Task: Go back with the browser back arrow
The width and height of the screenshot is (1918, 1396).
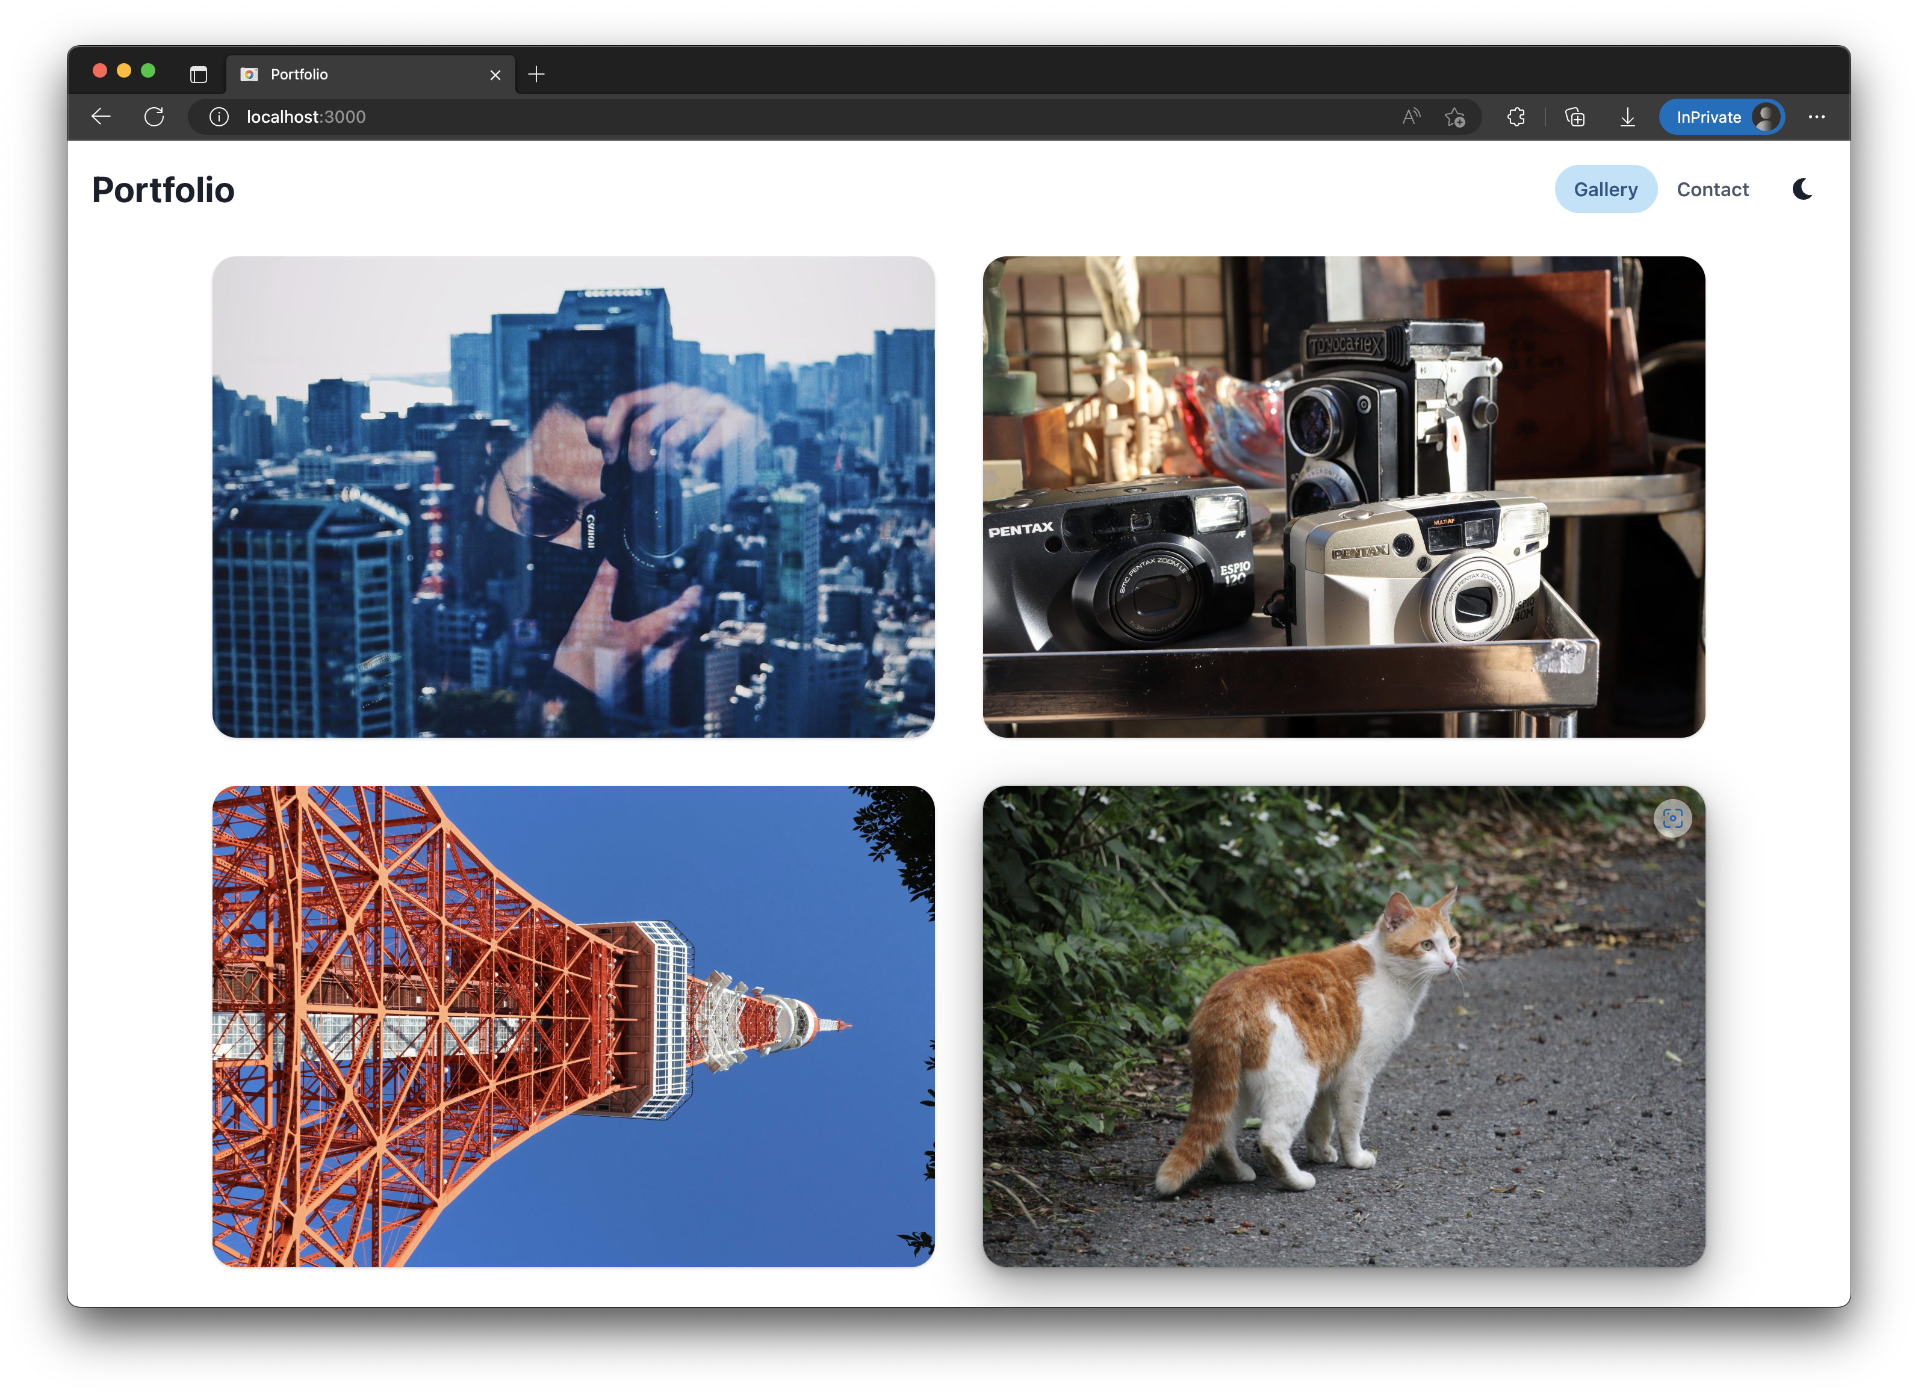Action: (102, 117)
